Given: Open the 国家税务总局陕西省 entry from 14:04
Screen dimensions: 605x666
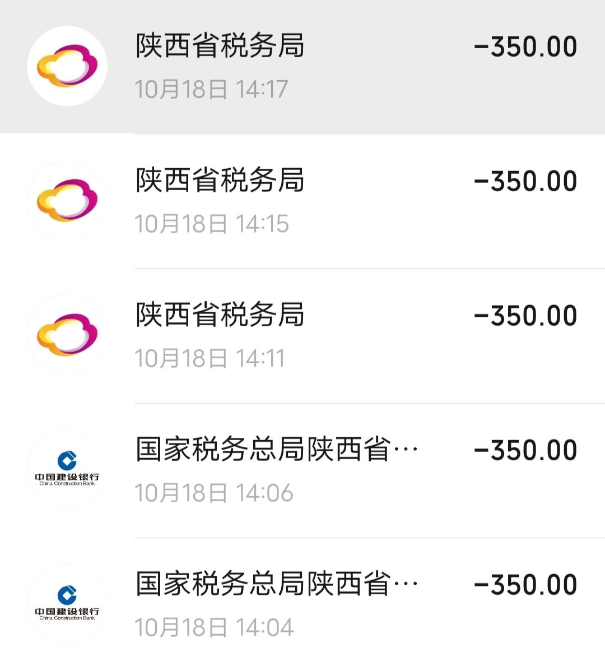Looking at the screenshot, I should pos(277,584).
